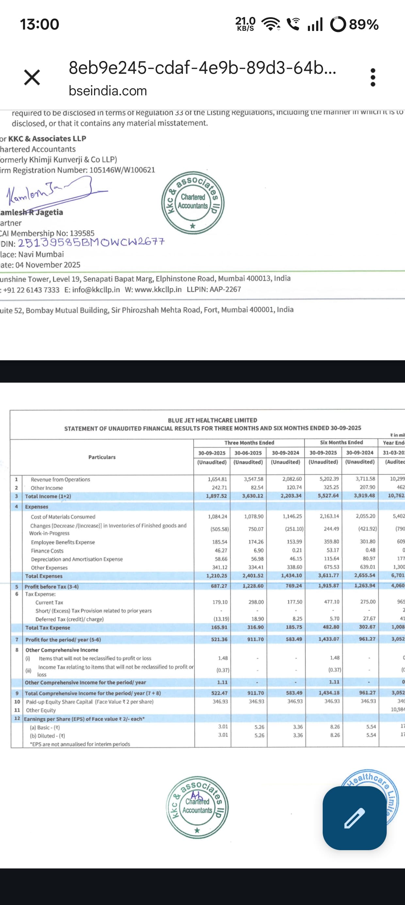
Task: Tap the handwritten UDIN number
Action: pyautogui.click(x=91, y=242)
